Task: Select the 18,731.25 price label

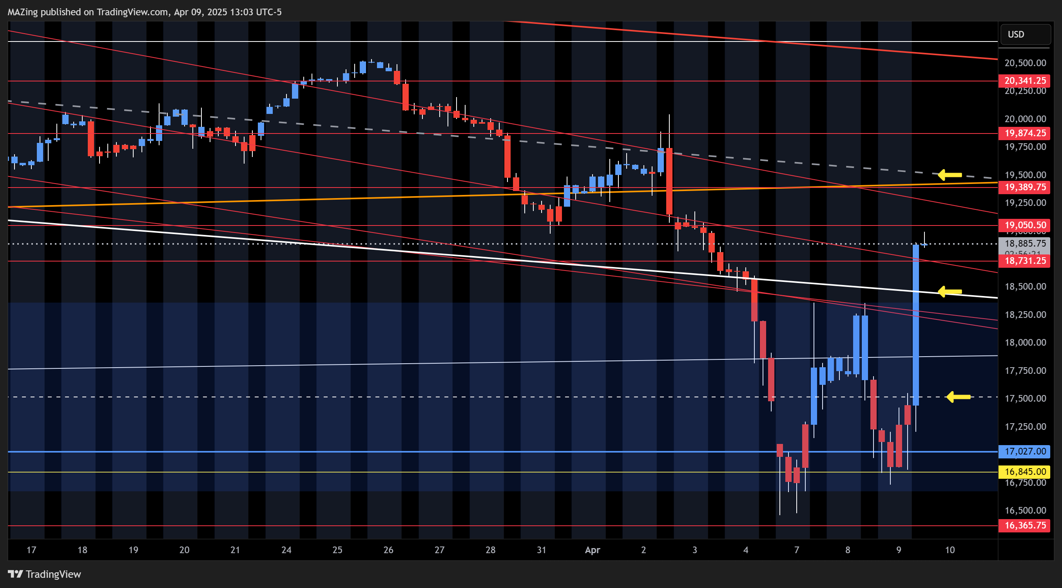Action: pyautogui.click(x=1024, y=261)
